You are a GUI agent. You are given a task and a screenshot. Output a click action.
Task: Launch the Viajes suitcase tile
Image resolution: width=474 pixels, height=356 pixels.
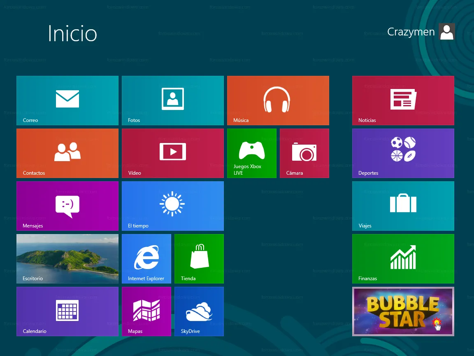coord(403,206)
